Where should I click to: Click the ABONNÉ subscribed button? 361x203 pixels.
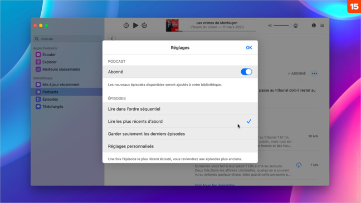(296, 73)
